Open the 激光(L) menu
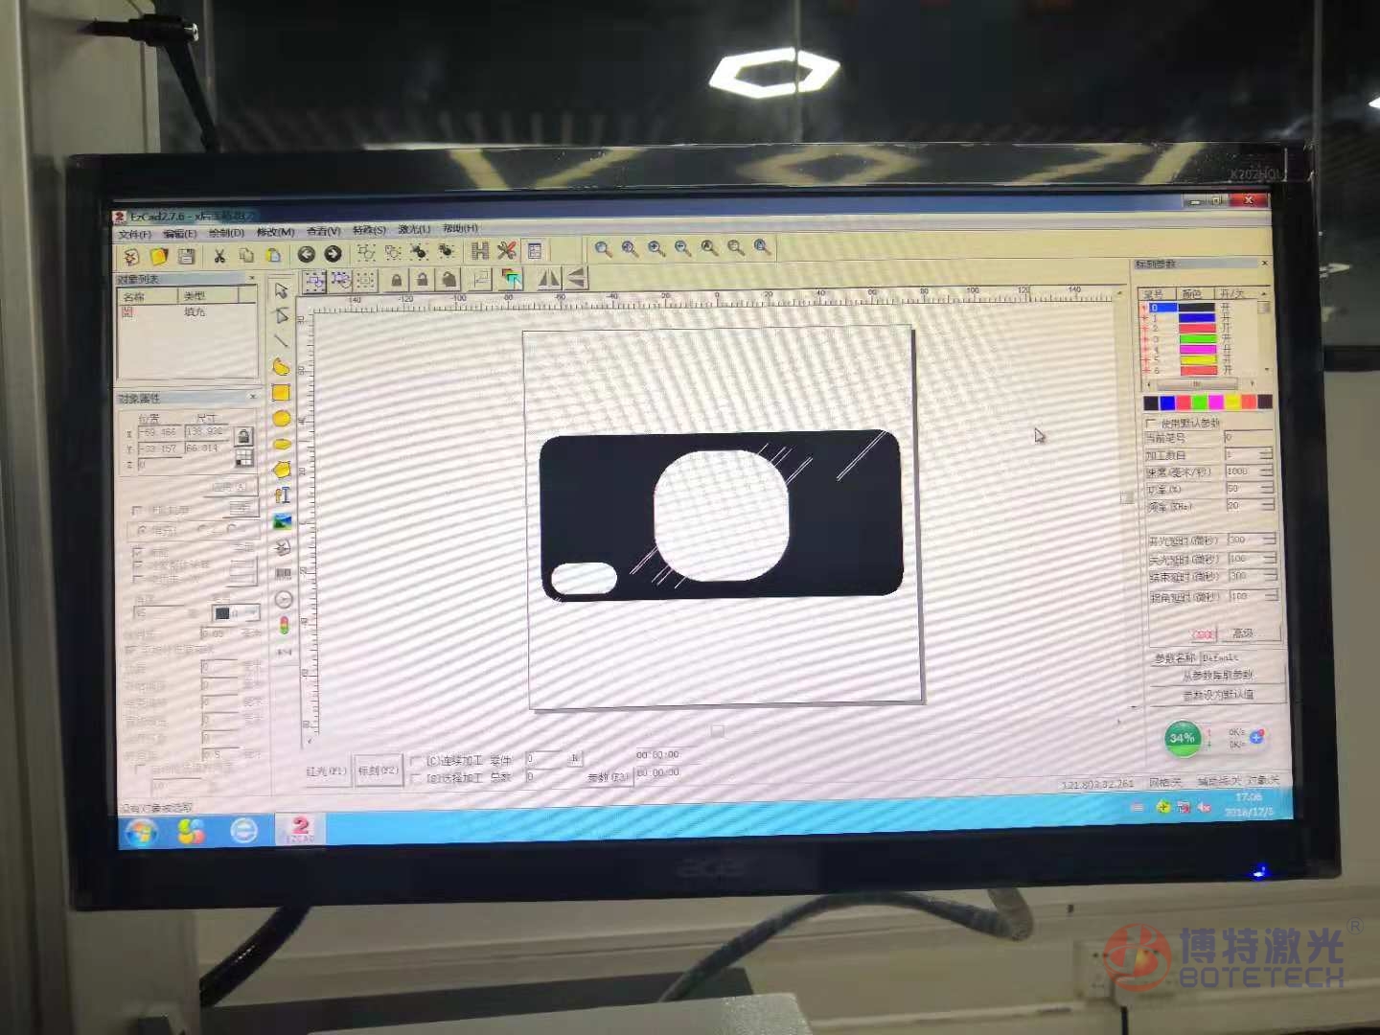 (414, 230)
